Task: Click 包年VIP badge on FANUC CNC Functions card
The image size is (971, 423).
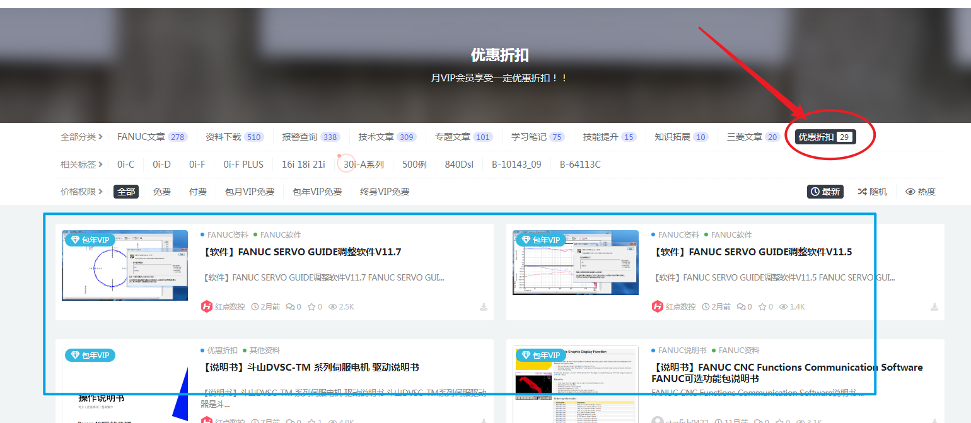Action: [541, 356]
